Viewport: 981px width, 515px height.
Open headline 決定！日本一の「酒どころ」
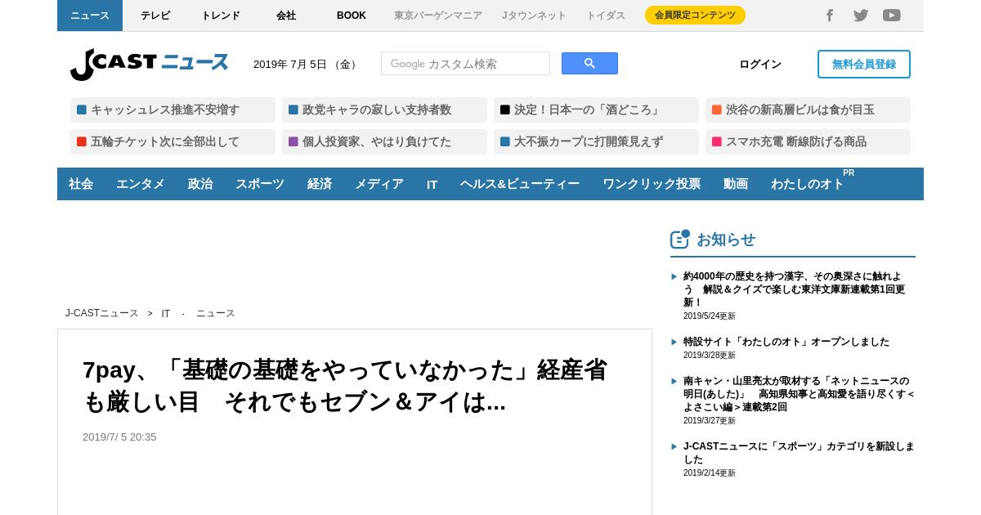(x=596, y=110)
